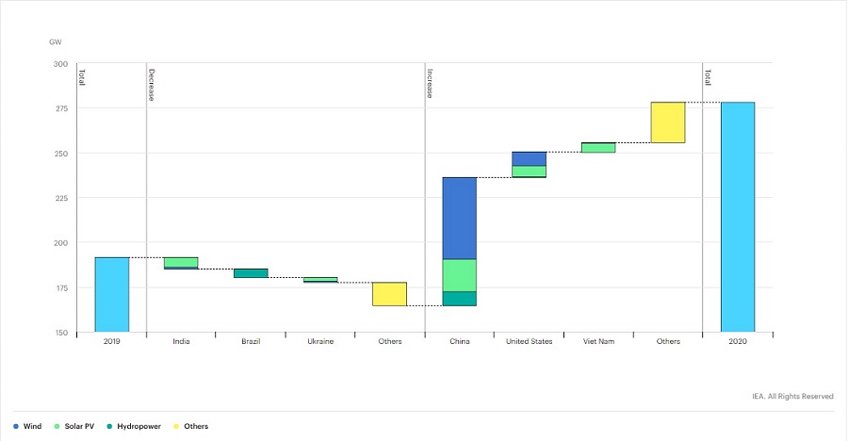The height and width of the screenshot is (441, 848).
Task: Click Ukraine's green decrease bar
Action: [x=320, y=279]
